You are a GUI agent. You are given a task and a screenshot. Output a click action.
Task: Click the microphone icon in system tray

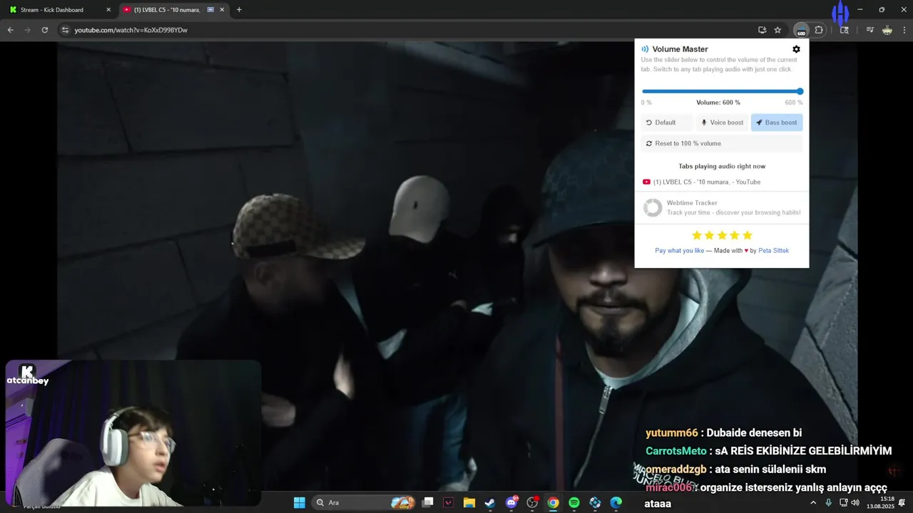(x=828, y=502)
